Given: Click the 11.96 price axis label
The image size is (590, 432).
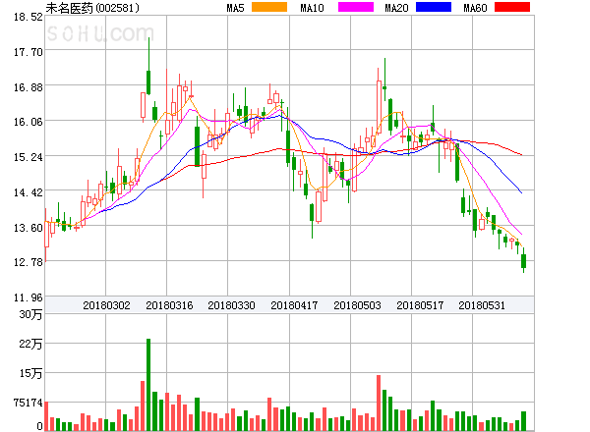Looking at the screenshot, I should [x=29, y=297].
